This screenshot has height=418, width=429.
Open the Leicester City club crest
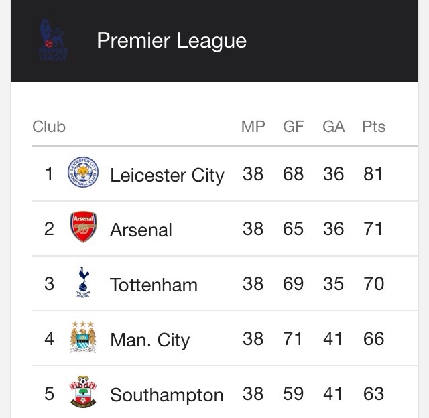(83, 172)
